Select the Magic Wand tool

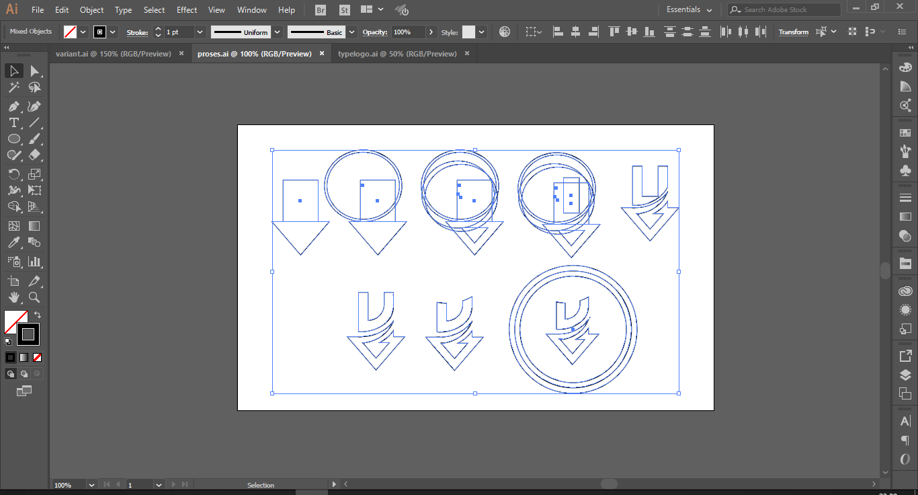click(14, 88)
